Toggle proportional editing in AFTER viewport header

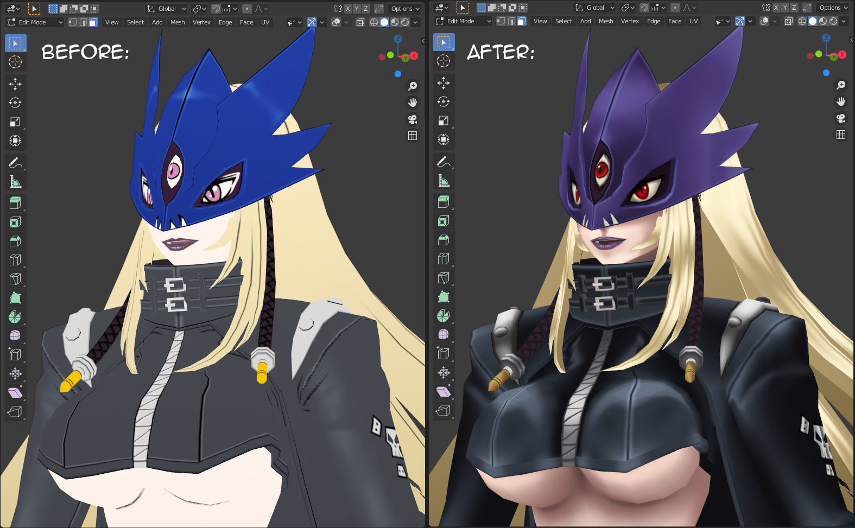coord(675,8)
